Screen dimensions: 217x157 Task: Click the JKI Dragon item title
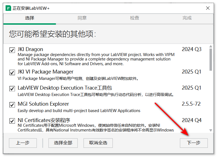(x=30, y=49)
